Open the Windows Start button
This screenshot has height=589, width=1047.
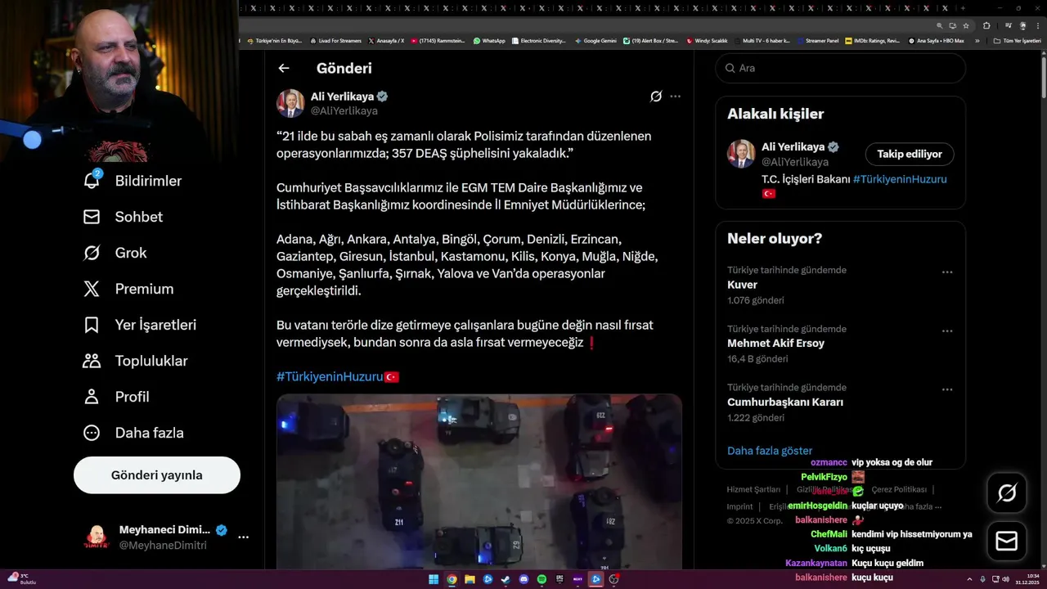[x=434, y=579]
